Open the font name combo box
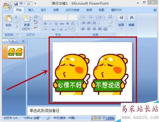 pos(55,17)
